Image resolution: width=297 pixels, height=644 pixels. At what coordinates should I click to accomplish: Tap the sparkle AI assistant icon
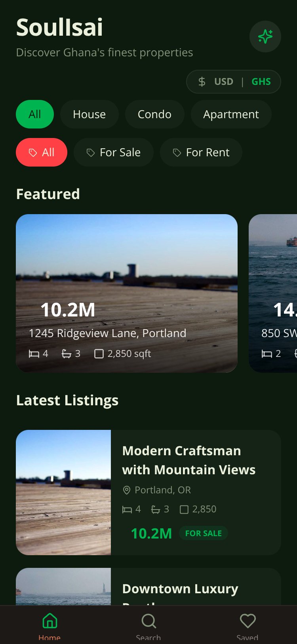265,36
